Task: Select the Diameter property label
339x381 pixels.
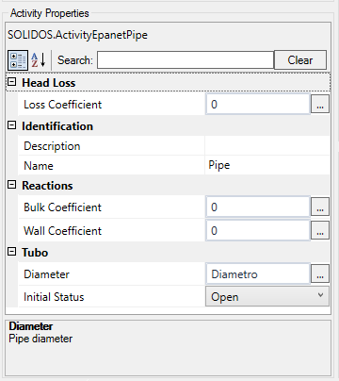Action: pos(46,274)
